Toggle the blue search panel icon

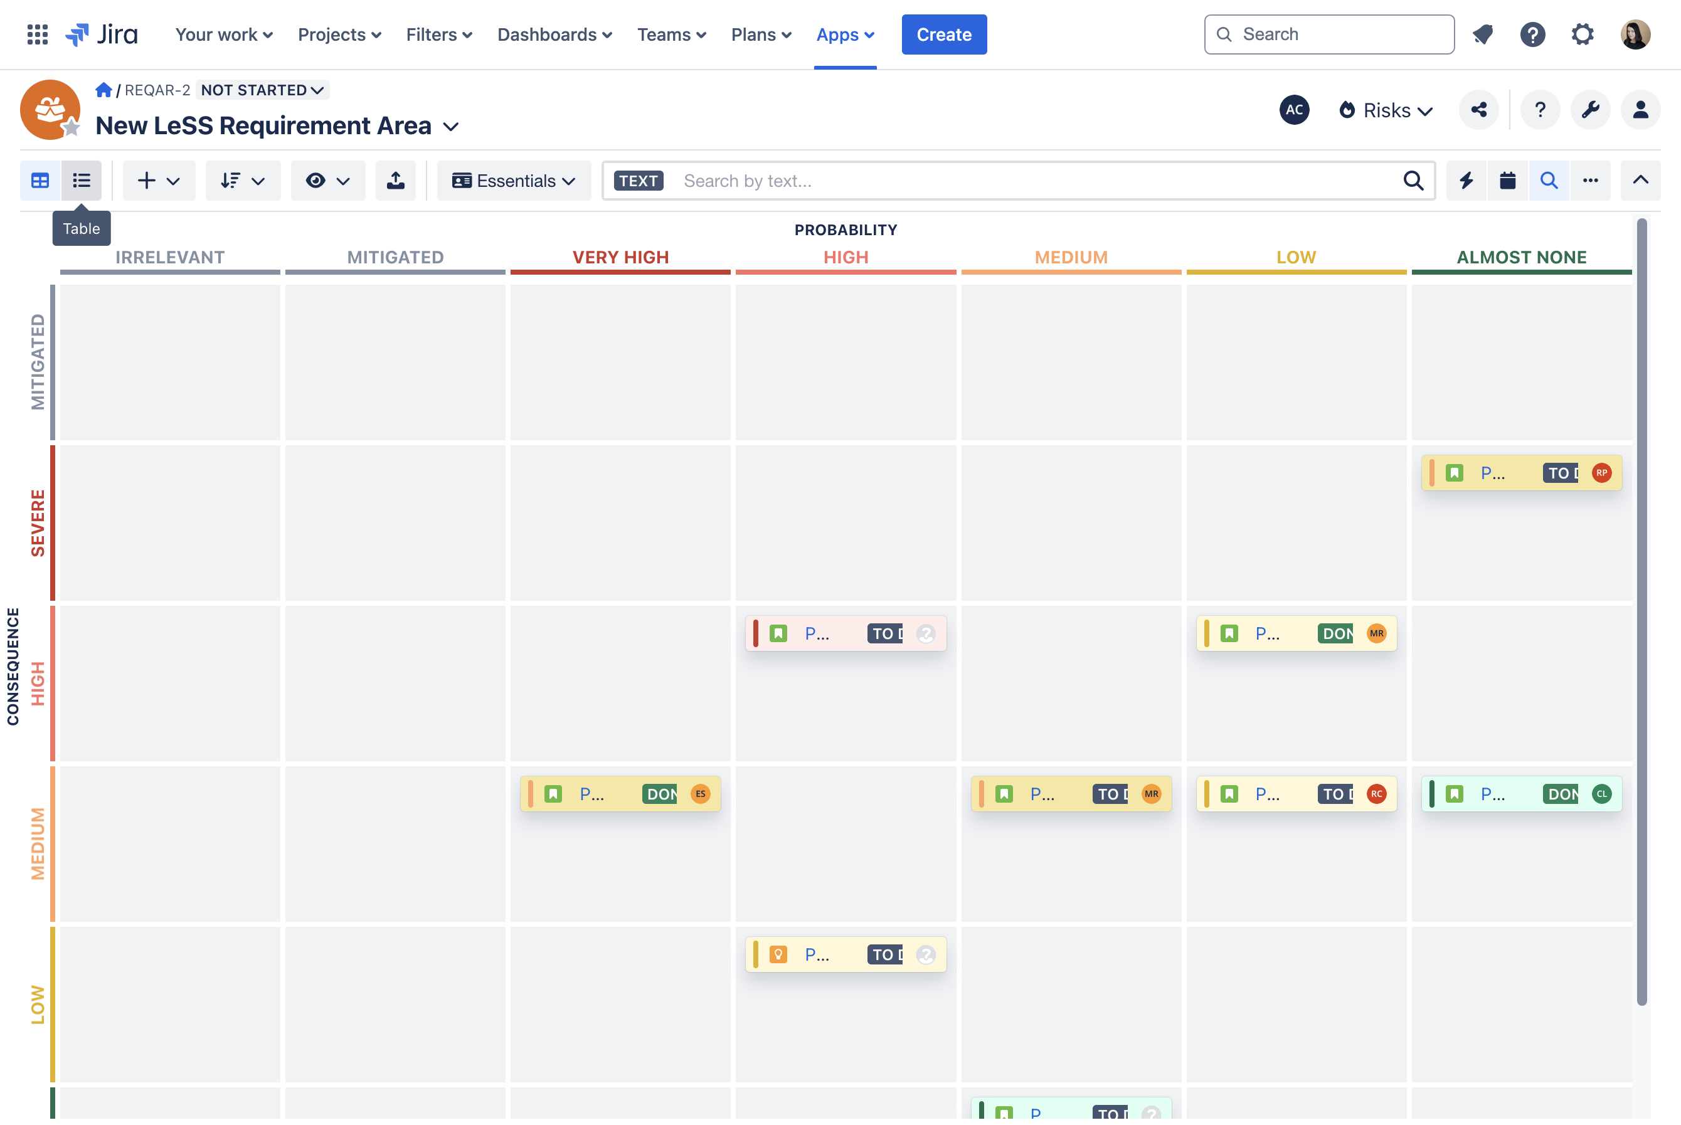(x=1549, y=181)
